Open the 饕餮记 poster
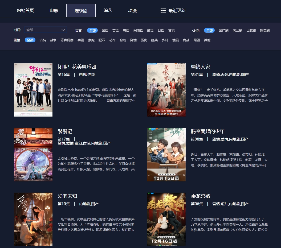This screenshot has height=248, width=281. (33, 155)
